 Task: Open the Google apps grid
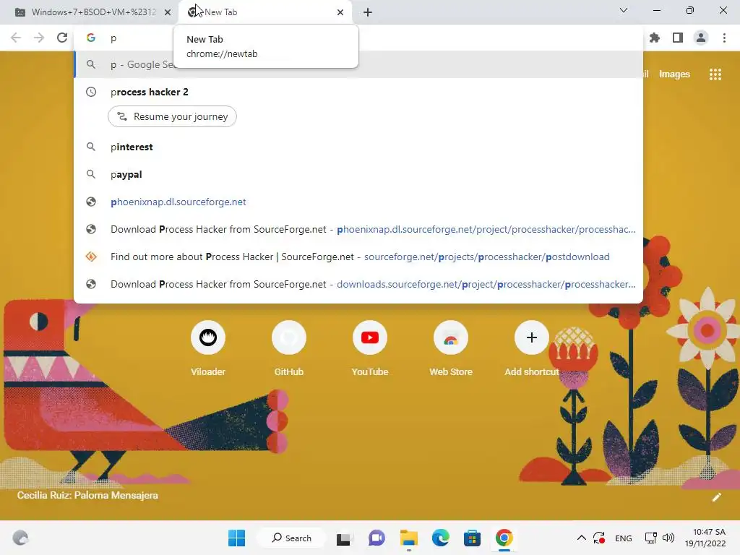[715, 74]
